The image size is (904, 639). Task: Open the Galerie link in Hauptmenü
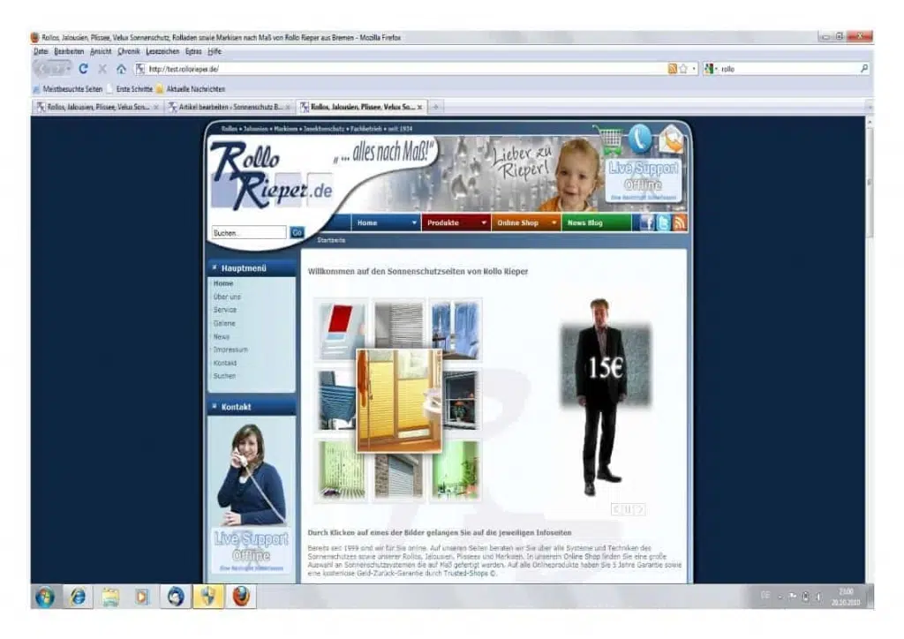click(224, 323)
